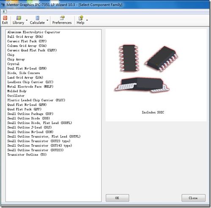Click the Help toolbar icon
The image size is (211, 208).
click(80, 20)
